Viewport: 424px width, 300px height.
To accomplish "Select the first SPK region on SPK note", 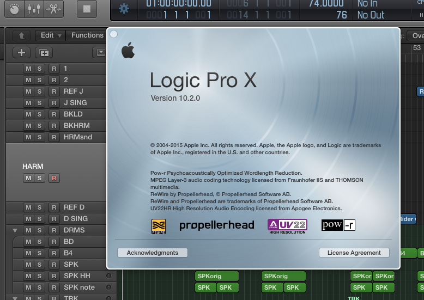I will click(x=205, y=287).
